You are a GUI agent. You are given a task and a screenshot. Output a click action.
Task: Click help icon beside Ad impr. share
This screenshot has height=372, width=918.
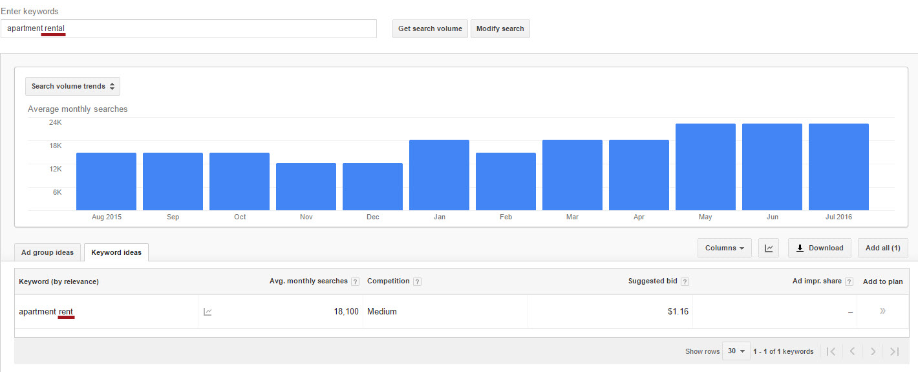tap(849, 281)
